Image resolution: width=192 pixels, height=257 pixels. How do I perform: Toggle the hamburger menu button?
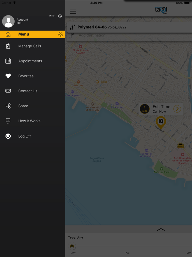click(x=73, y=12)
